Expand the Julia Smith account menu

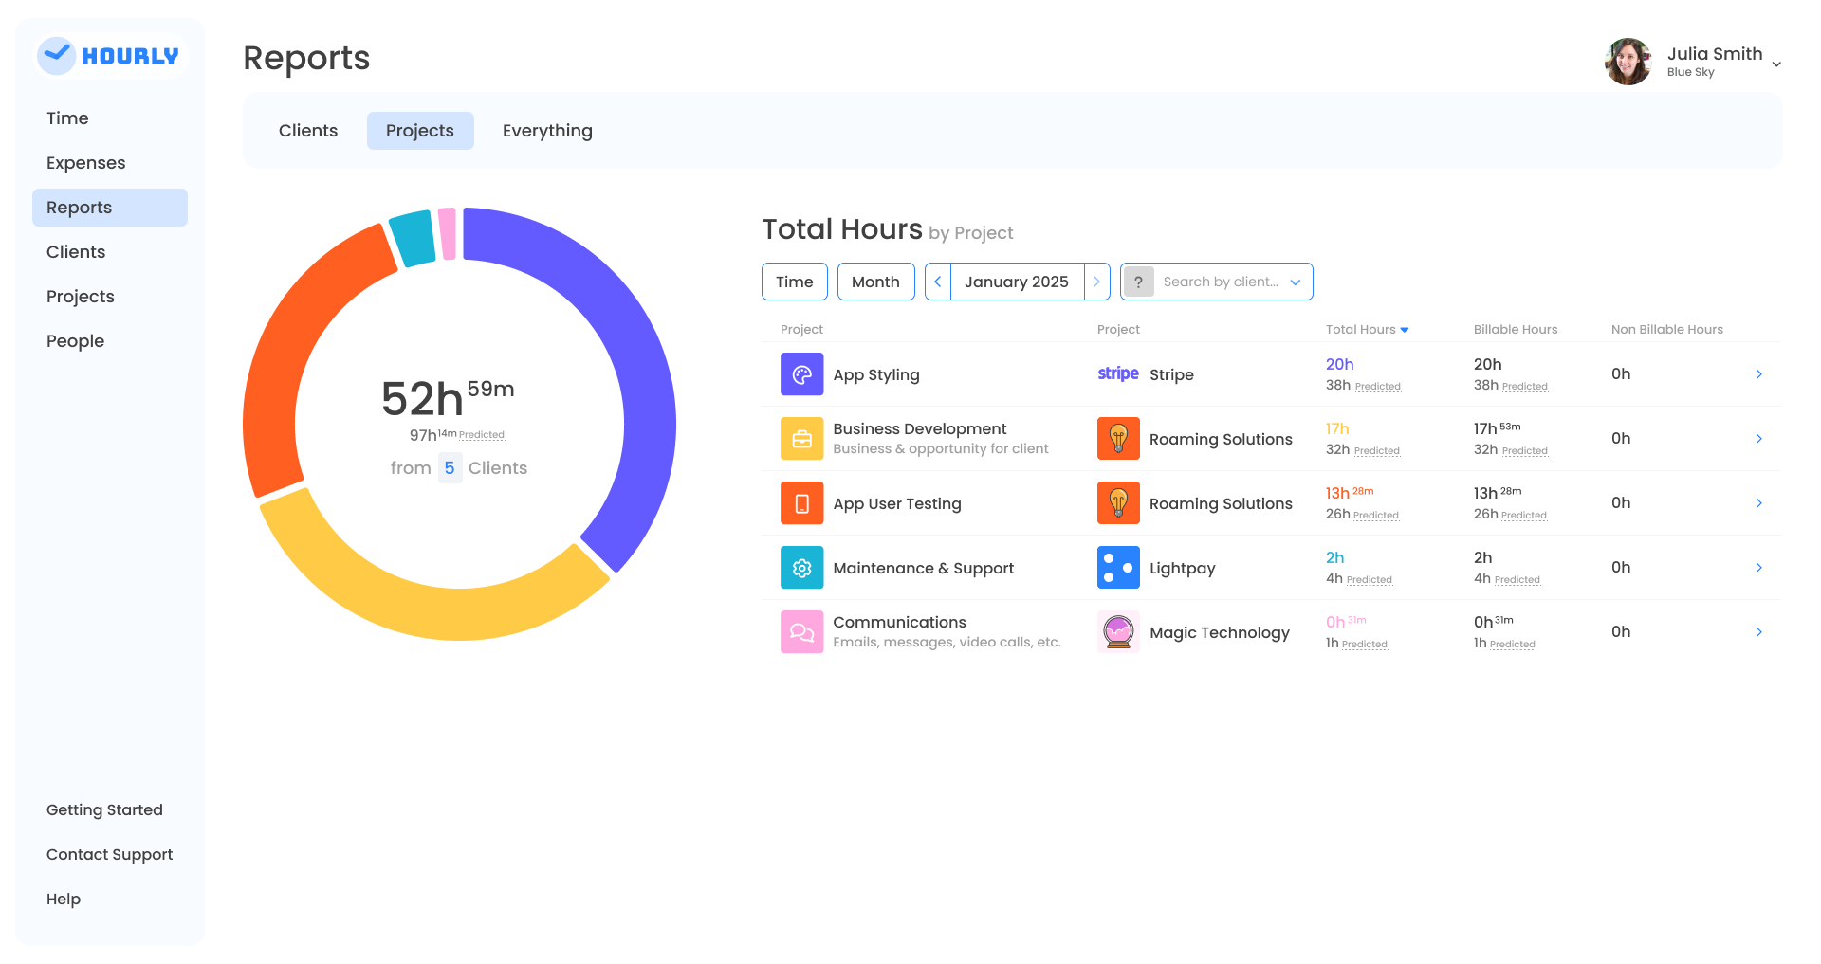1775,64
